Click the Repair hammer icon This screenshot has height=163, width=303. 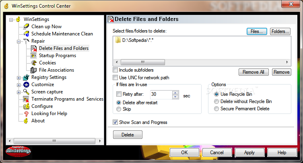tap(26, 41)
